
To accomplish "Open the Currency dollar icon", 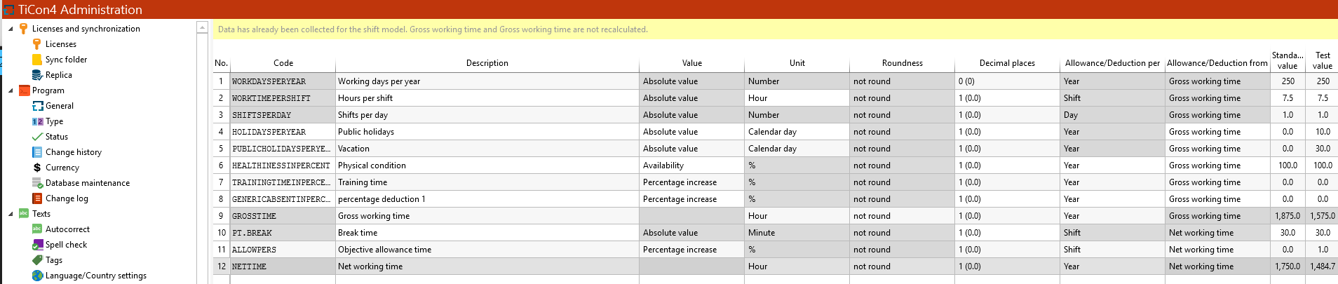I will pyautogui.click(x=37, y=168).
